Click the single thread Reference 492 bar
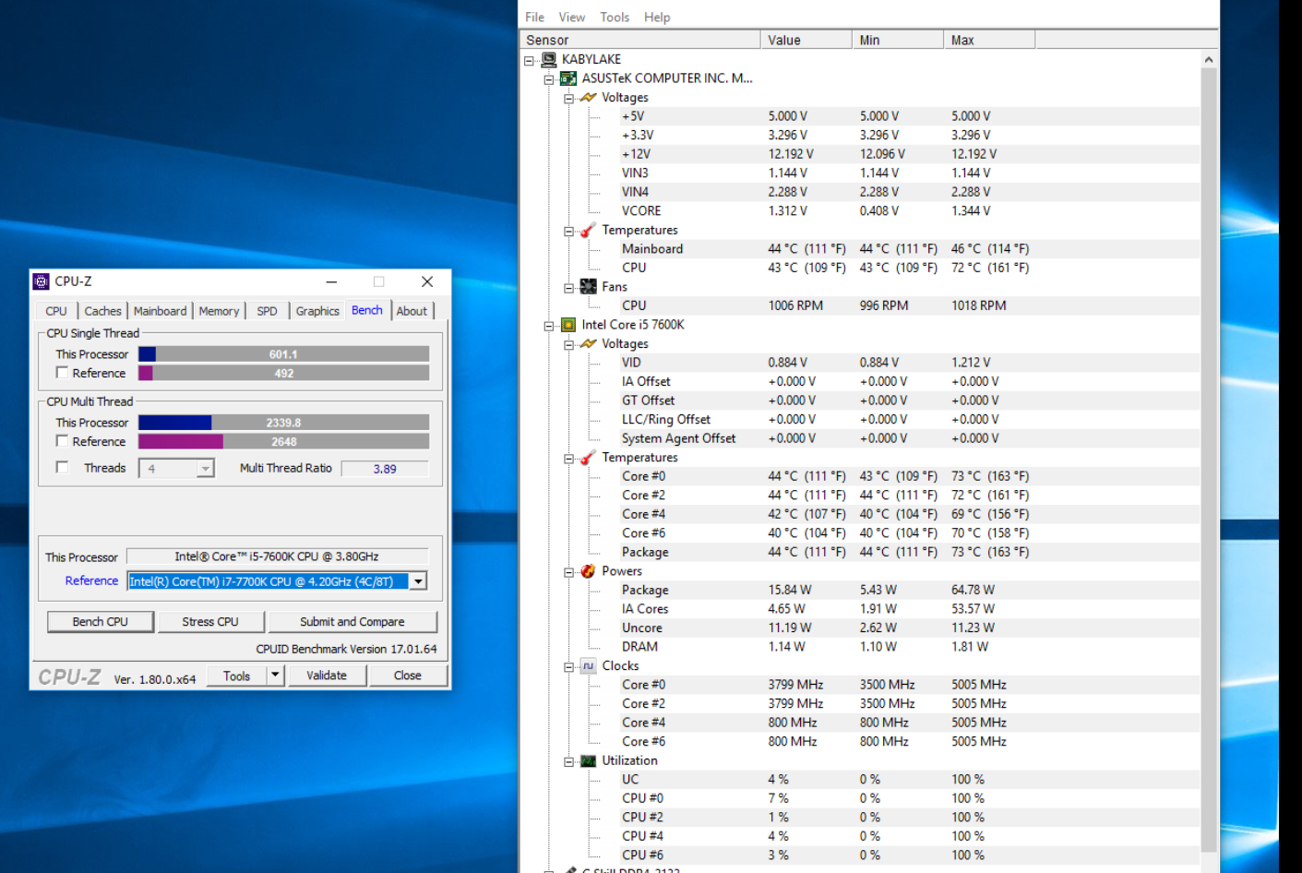The image size is (1302, 873). (283, 373)
